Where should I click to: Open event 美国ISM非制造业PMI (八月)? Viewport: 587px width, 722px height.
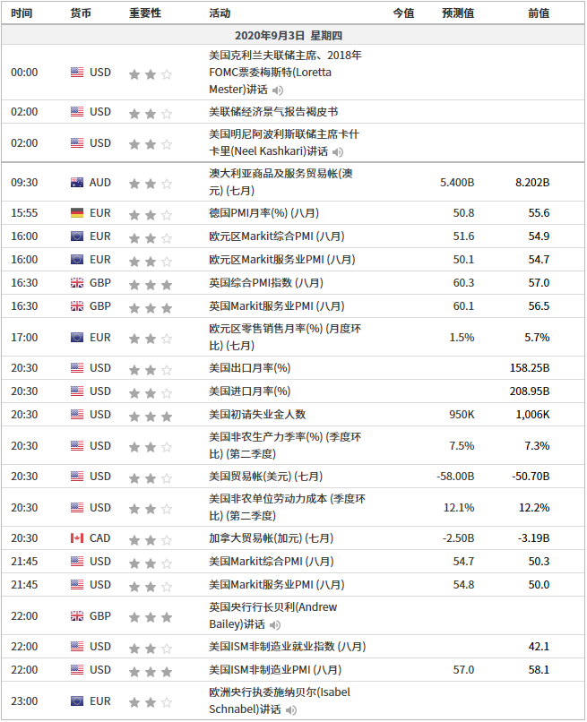(275, 669)
